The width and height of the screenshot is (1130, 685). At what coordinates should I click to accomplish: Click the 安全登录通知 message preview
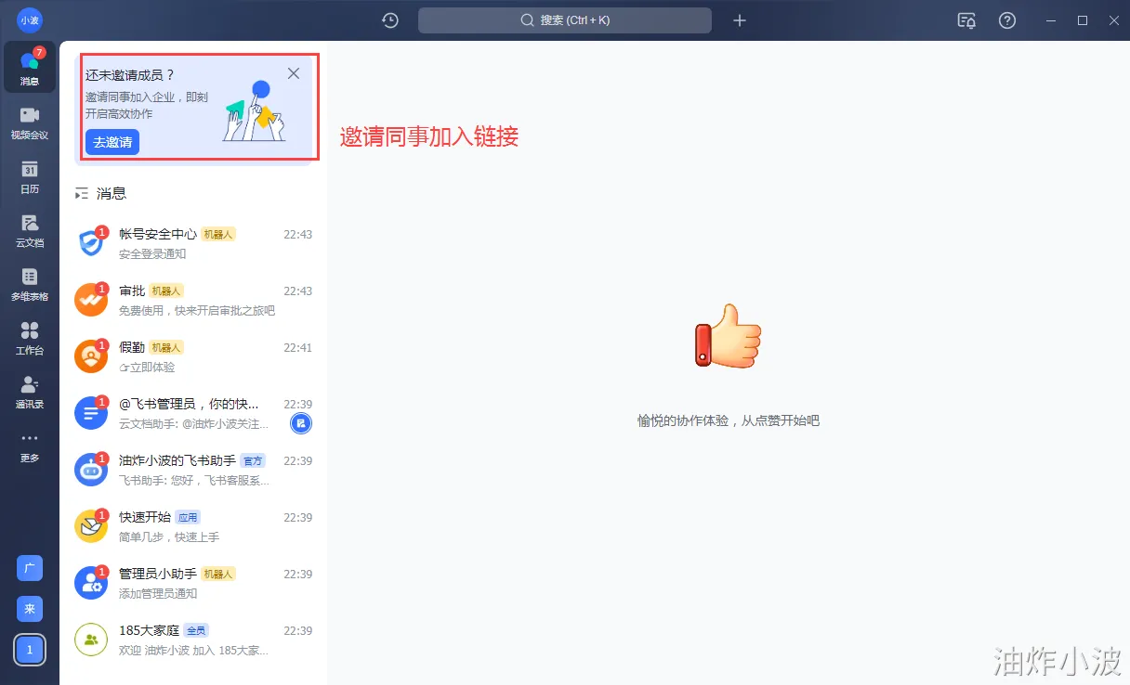(x=152, y=254)
